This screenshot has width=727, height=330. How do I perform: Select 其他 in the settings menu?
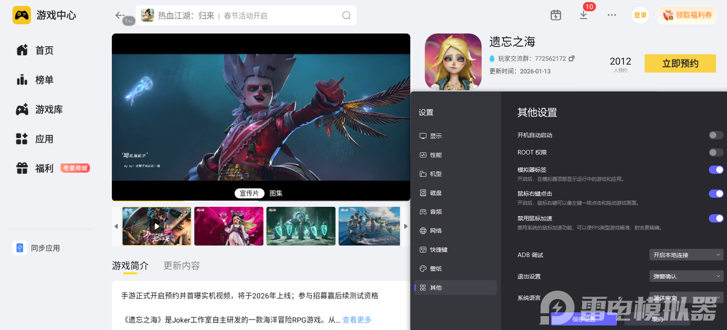(456, 288)
